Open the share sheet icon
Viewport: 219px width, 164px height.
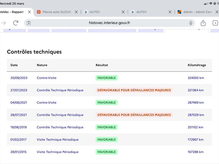click(203, 23)
